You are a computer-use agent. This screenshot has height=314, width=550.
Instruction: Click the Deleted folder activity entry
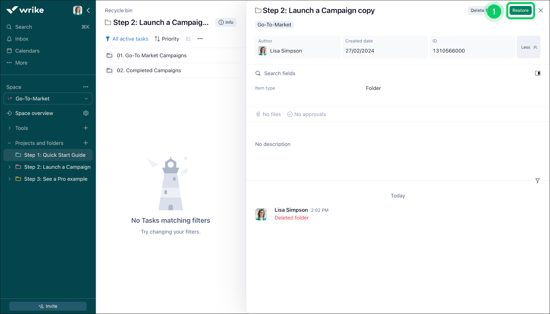[x=292, y=218]
